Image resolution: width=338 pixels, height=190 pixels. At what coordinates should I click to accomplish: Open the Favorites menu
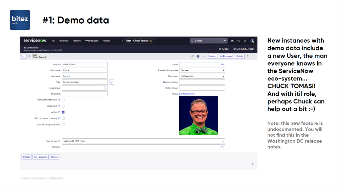click(64, 41)
